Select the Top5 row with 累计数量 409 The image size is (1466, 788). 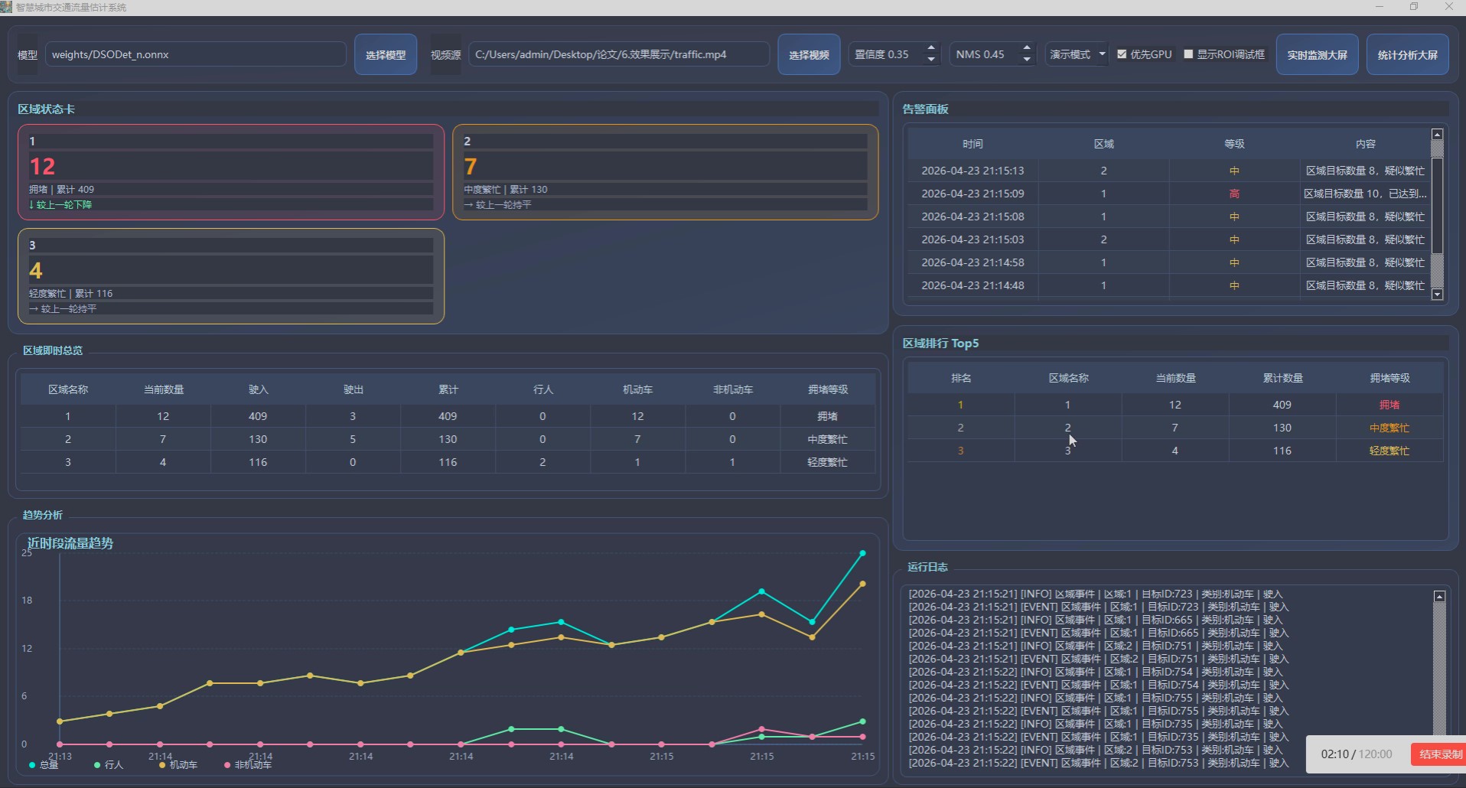pyautogui.click(x=1175, y=405)
